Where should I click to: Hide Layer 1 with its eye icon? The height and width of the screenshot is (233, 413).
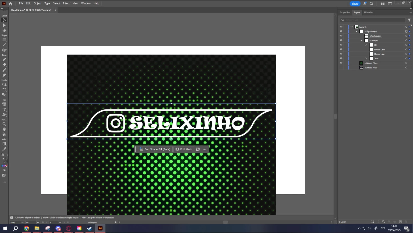click(x=341, y=27)
